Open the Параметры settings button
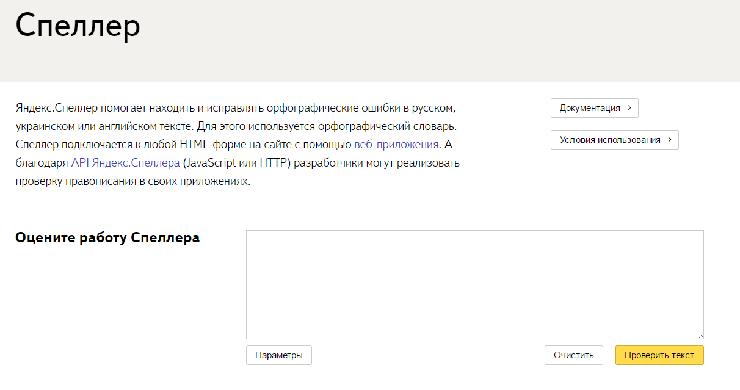The width and height of the screenshot is (740, 390). pyautogui.click(x=278, y=355)
